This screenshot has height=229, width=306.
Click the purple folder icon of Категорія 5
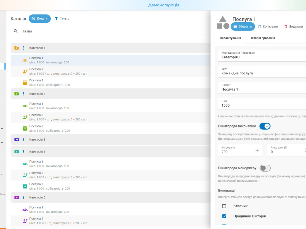17,198
